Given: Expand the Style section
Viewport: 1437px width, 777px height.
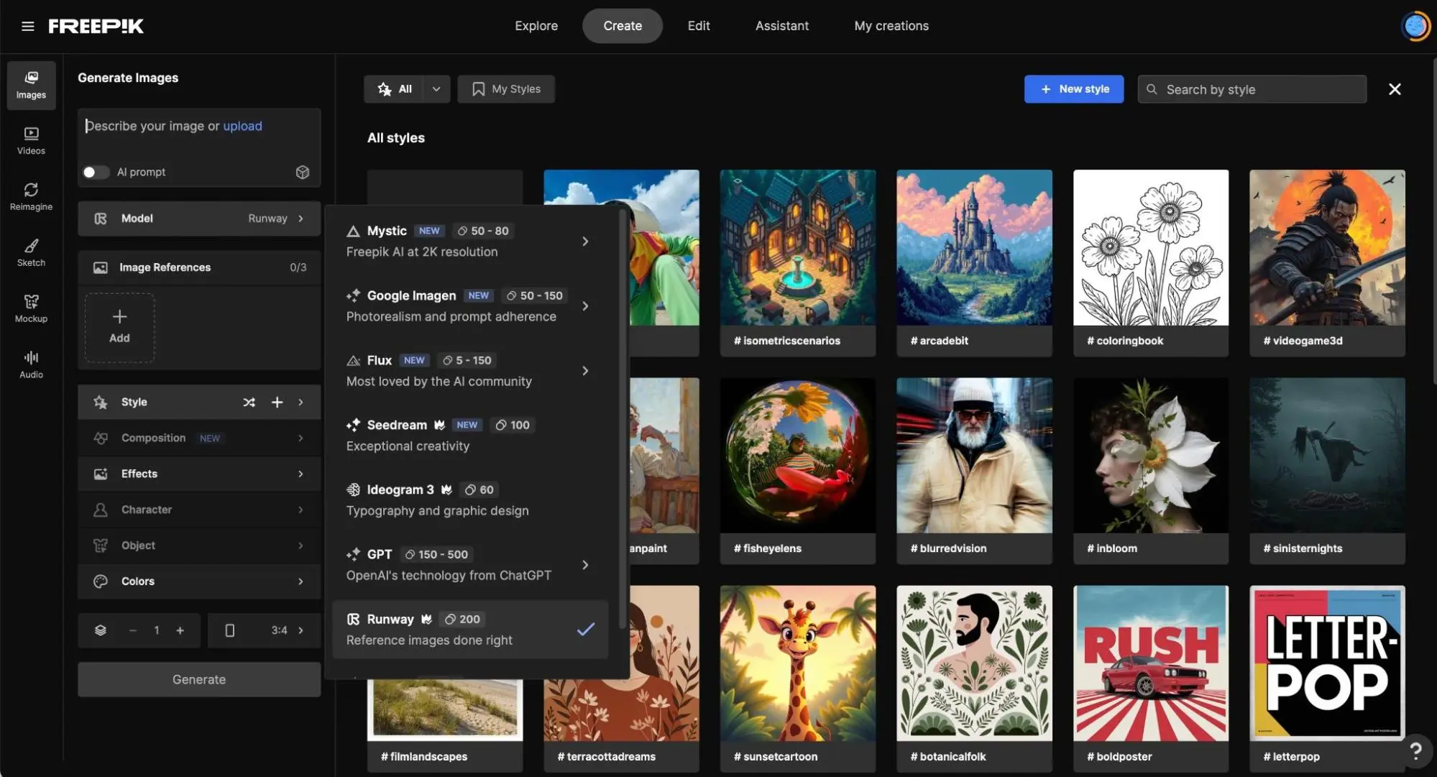Looking at the screenshot, I should (300, 402).
